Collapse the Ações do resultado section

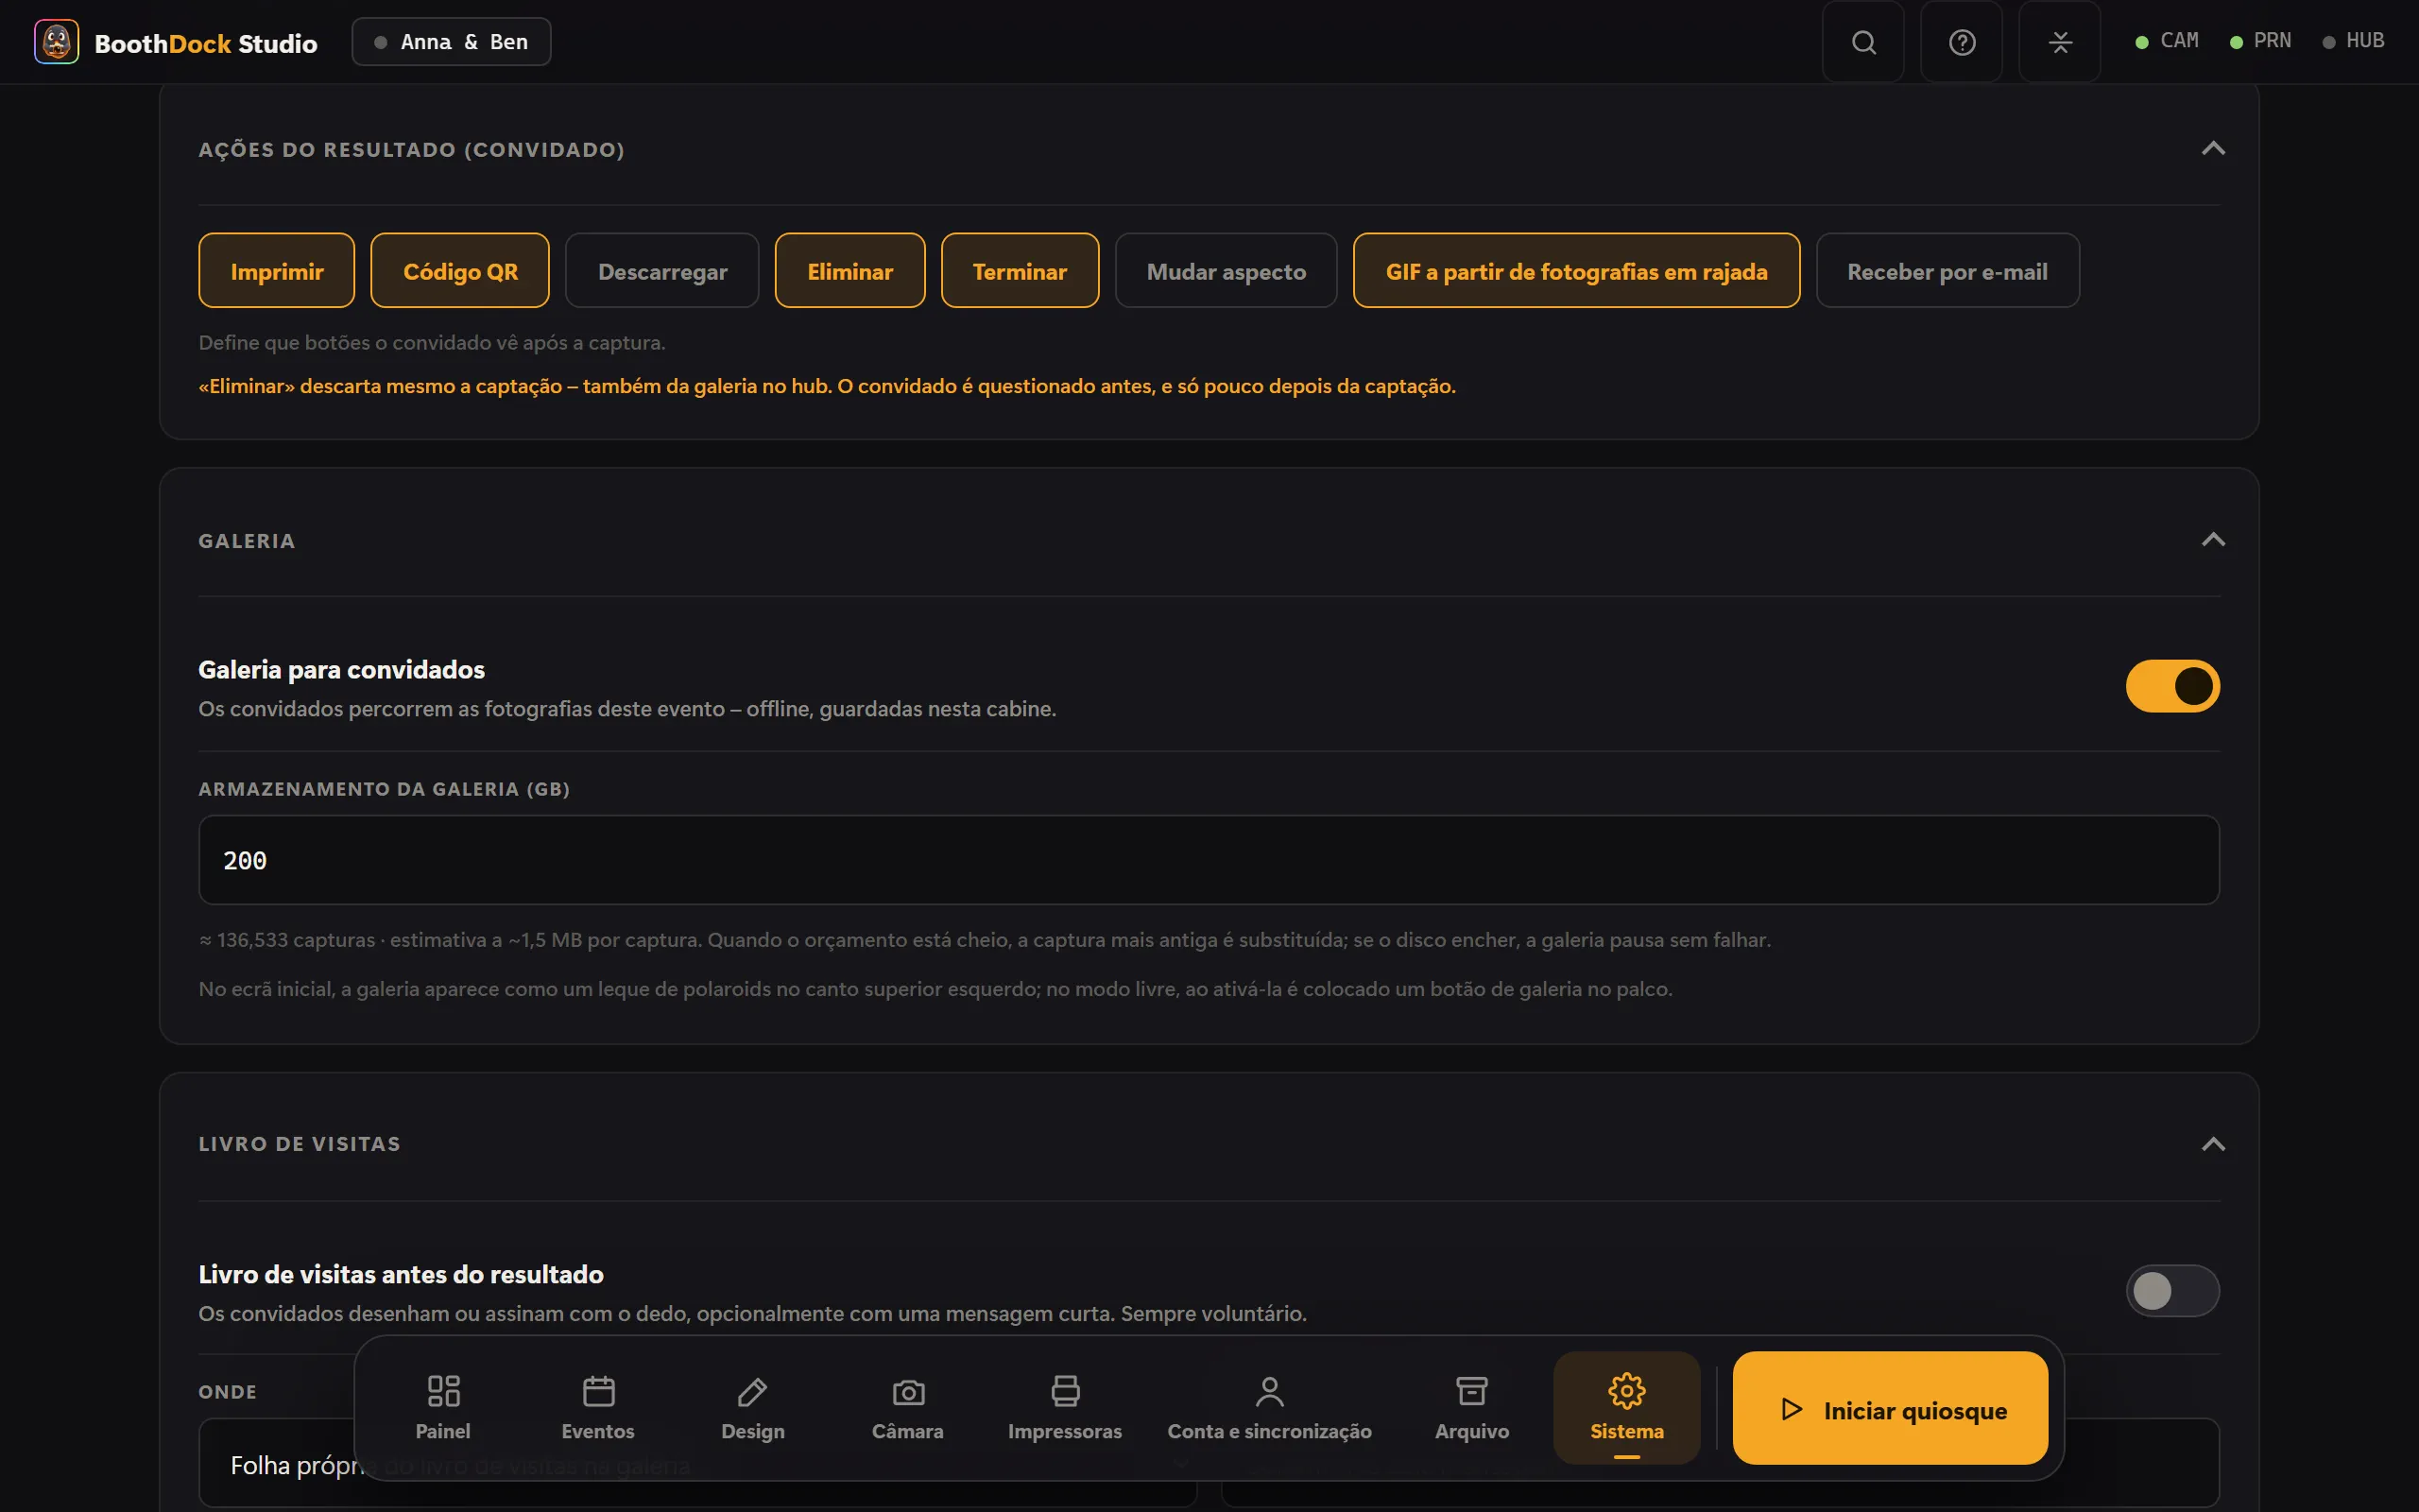point(2213,149)
